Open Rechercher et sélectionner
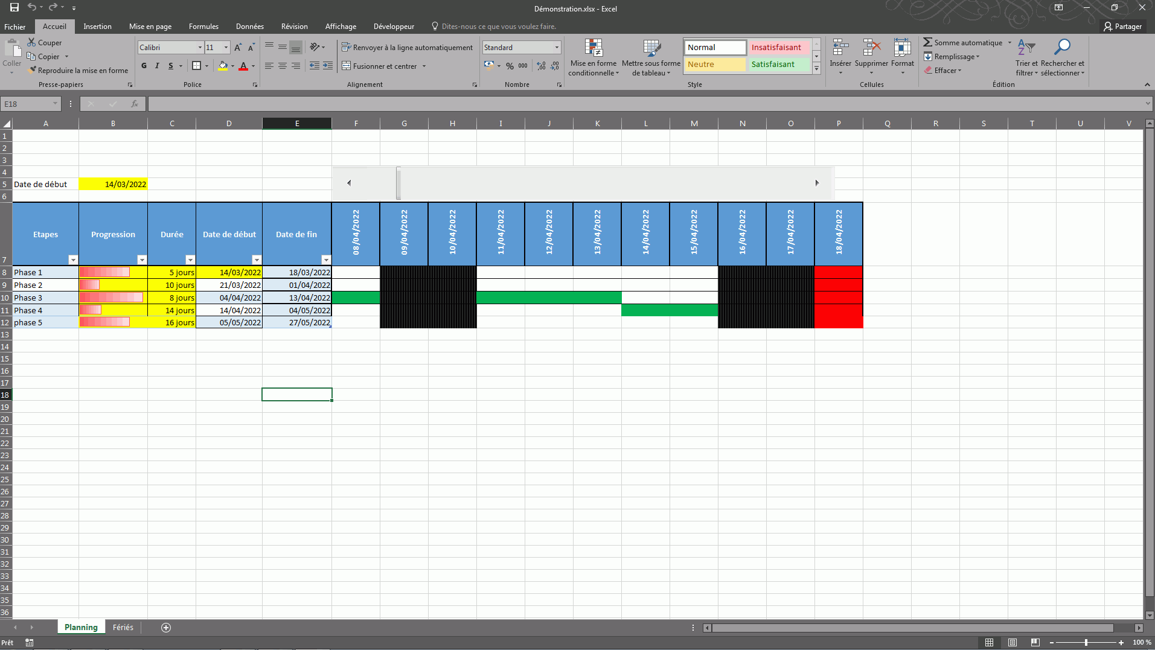Screen dimensions: 1155x650 1063,57
